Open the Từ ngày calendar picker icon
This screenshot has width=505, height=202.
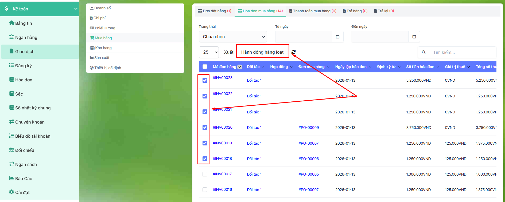[x=337, y=37]
